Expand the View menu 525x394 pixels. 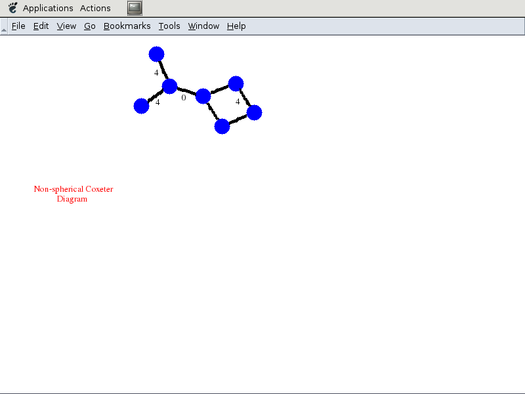coord(66,26)
